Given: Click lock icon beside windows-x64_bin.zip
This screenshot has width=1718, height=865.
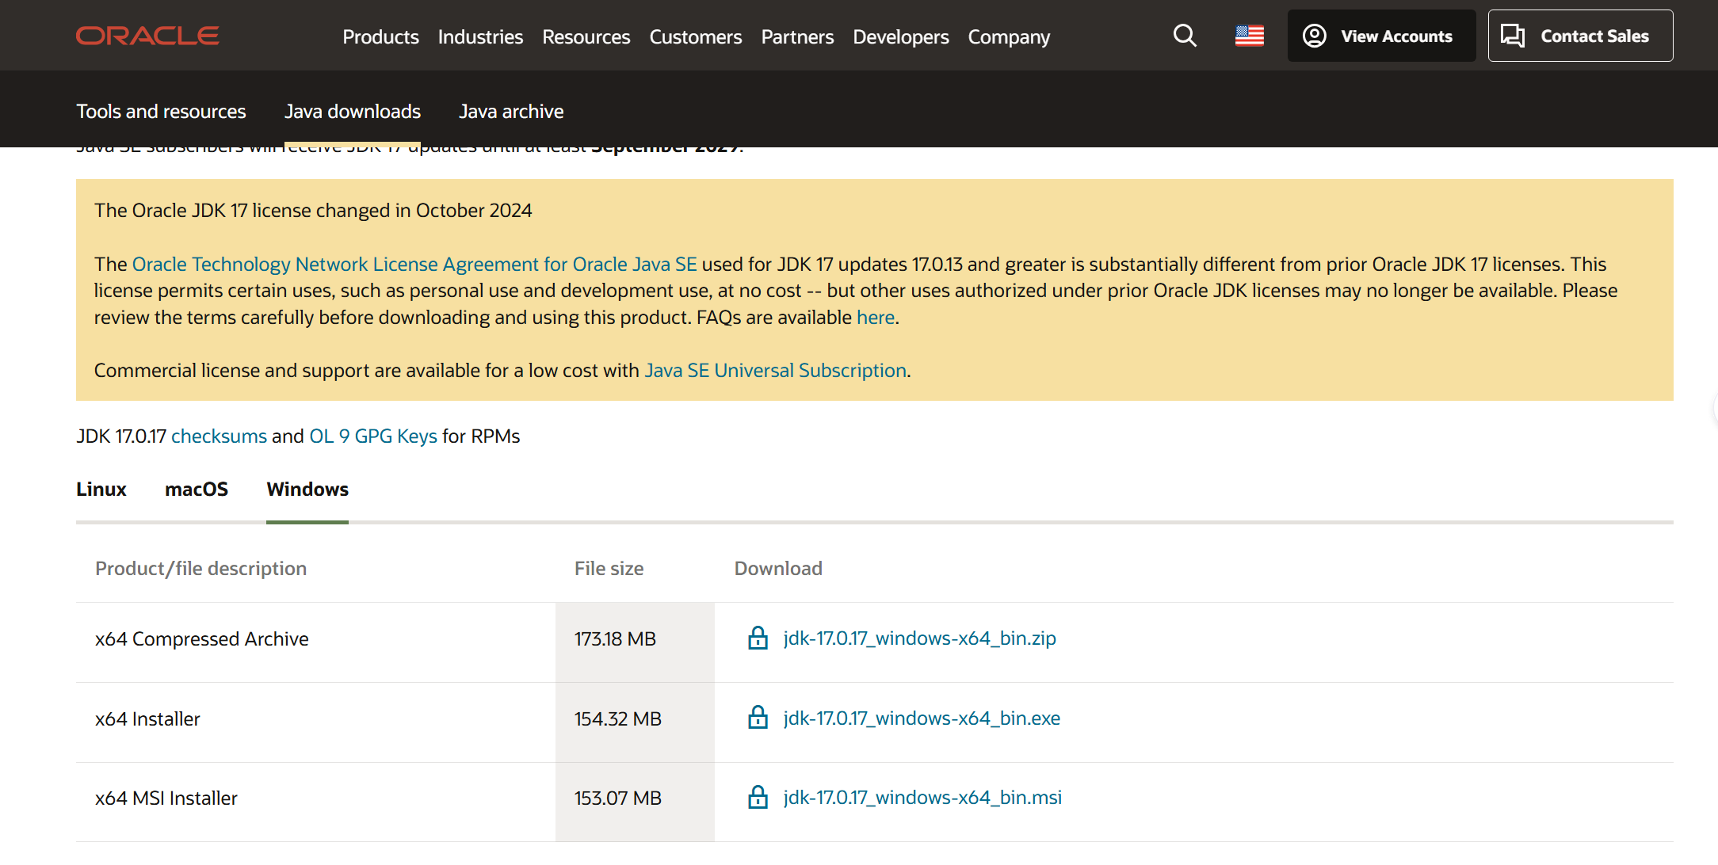Looking at the screenshot, I should tap(758, 638).
